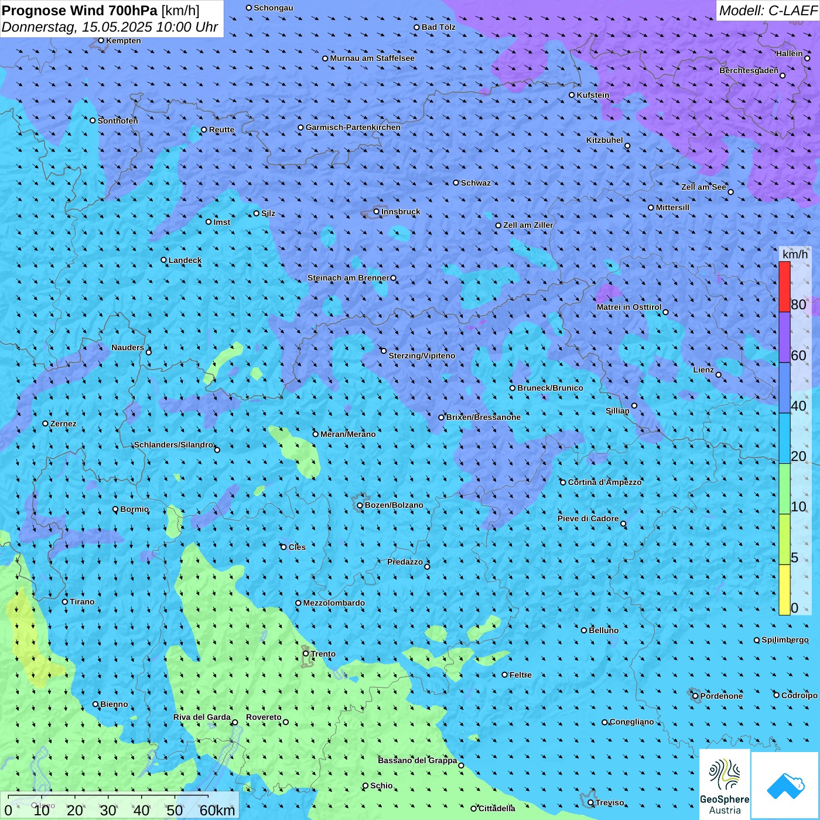
Task: Click the 'Murnau am Staffelsee' label
Action: coord(372,58)
